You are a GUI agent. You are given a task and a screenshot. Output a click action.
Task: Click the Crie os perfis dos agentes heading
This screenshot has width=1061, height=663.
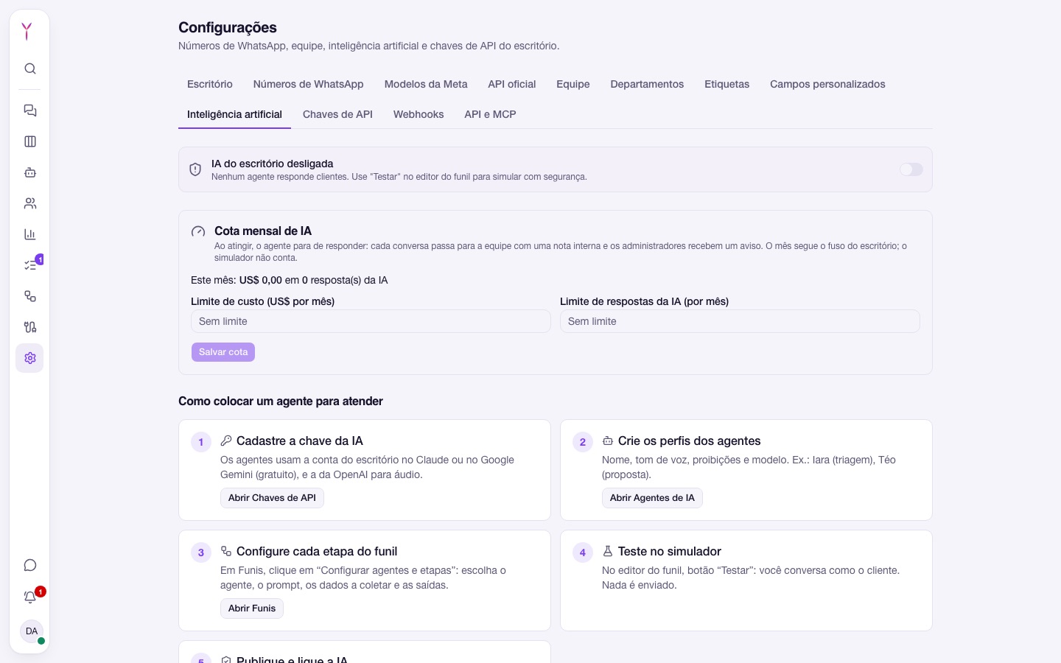(689, 441)
